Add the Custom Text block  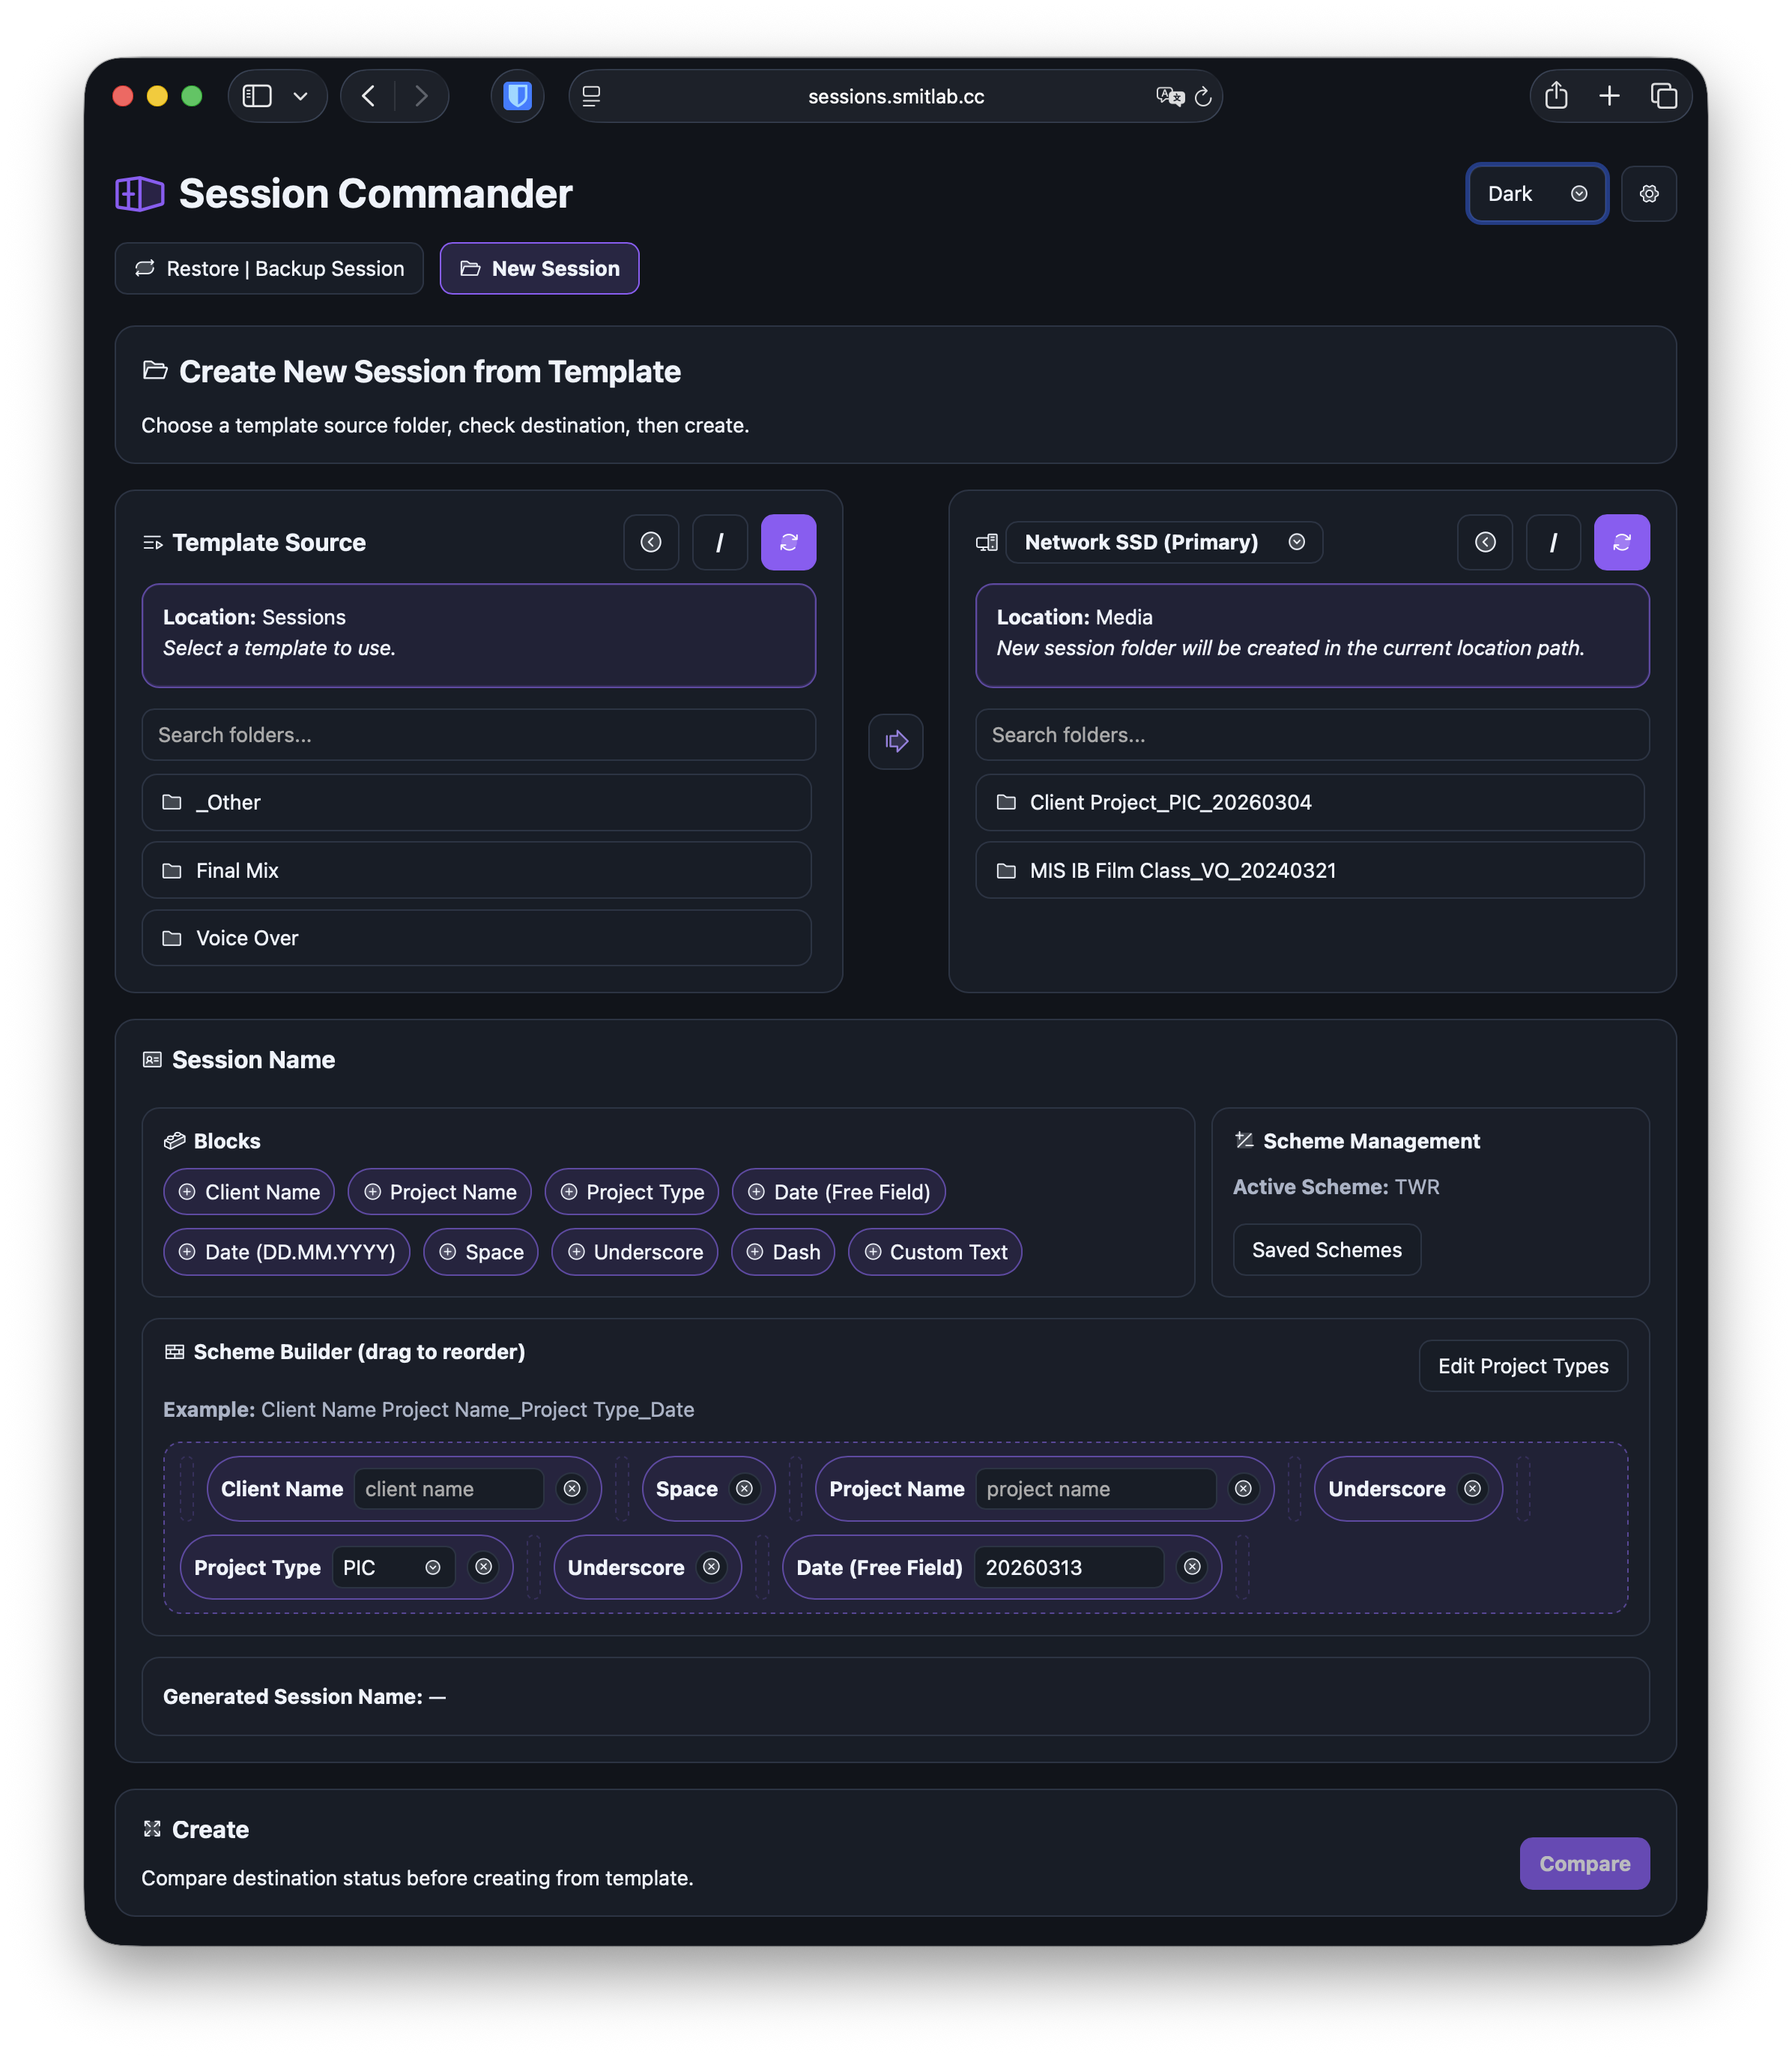click(935, 1252)
